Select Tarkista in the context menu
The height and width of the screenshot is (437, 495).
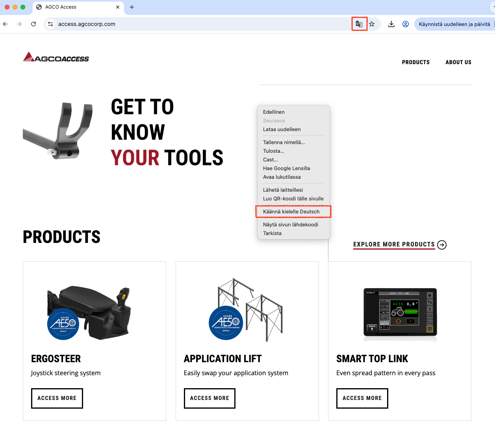(x=293, y=233)
